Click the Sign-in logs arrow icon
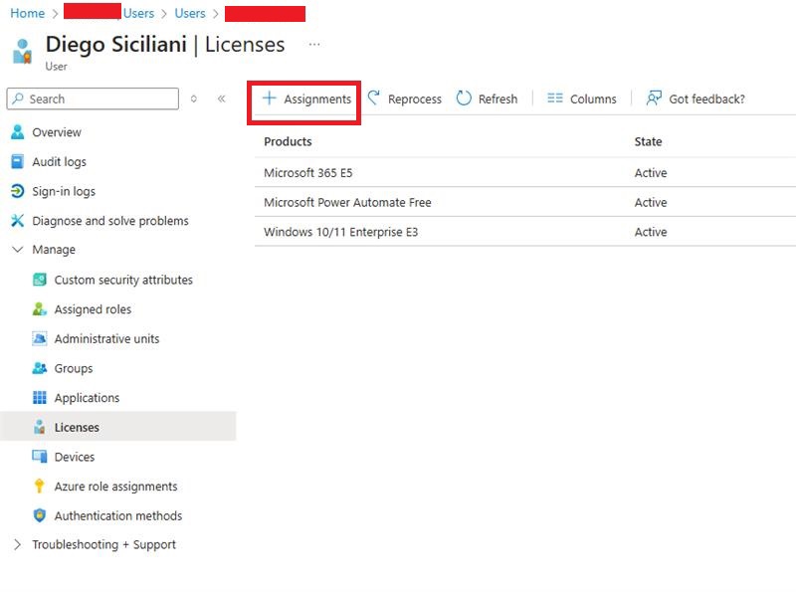The width and height of the screenshot is (796, 592). pos(17,191)
